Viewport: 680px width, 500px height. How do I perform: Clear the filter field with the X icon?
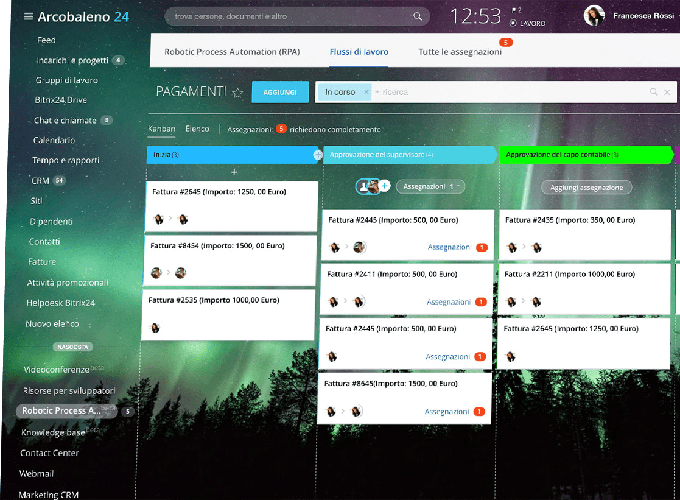pyautogui.click(x=667, y=92)
